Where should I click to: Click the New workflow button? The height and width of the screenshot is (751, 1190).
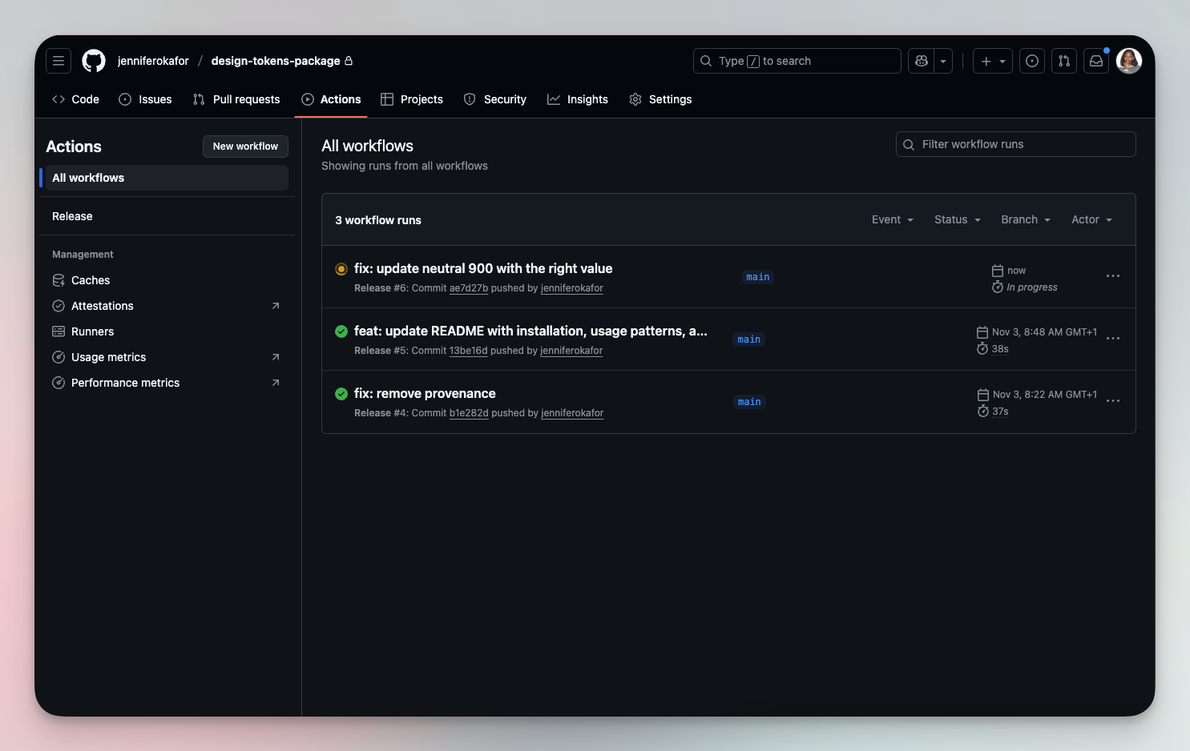pos(245,147)
